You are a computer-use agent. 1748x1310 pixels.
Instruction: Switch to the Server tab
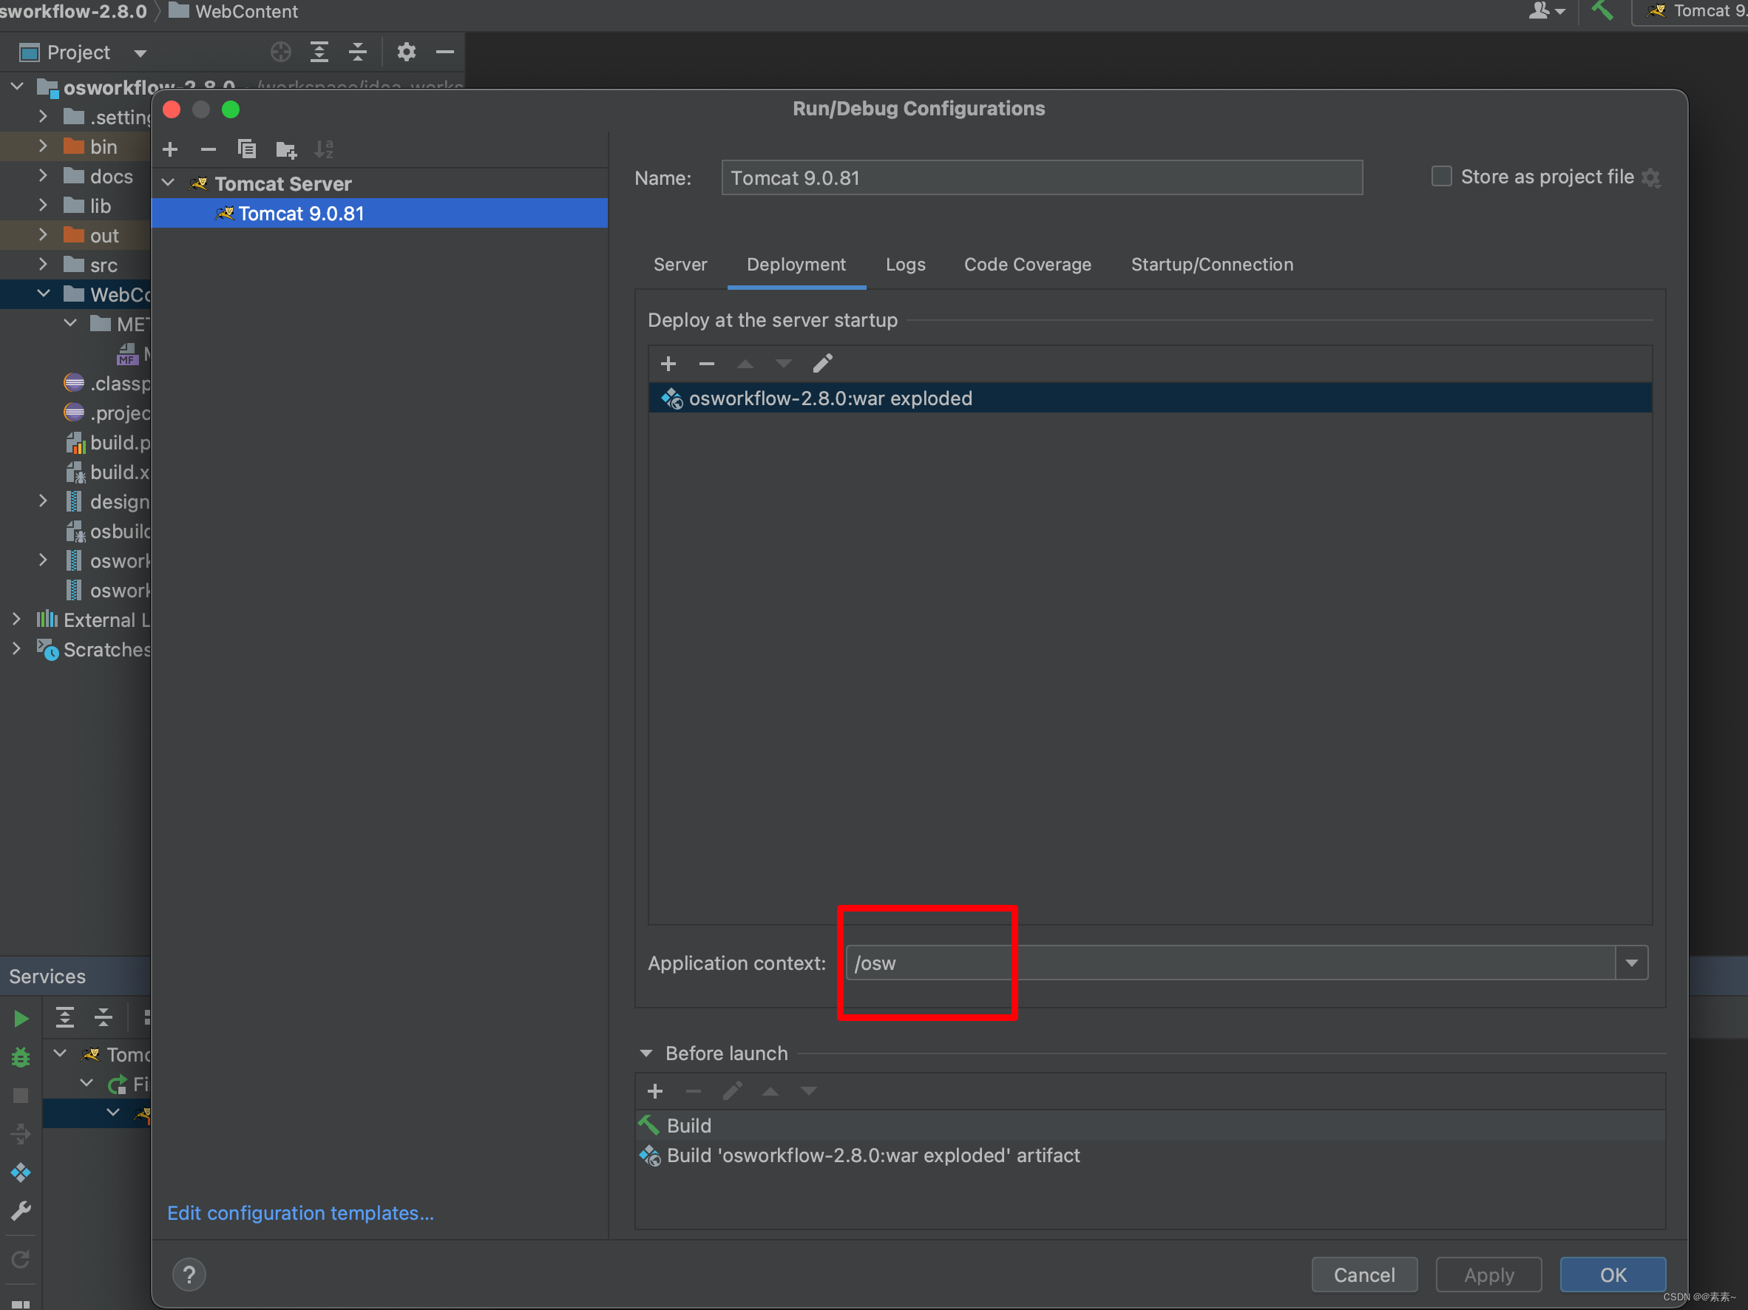pyautogui.click(x=679, y=264)
